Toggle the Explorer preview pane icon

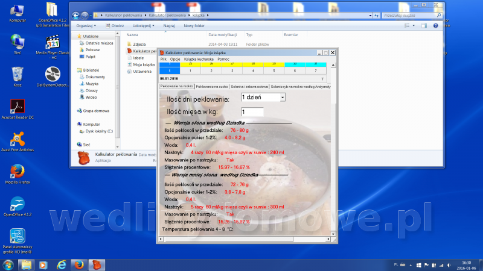(x=424, y=26)
